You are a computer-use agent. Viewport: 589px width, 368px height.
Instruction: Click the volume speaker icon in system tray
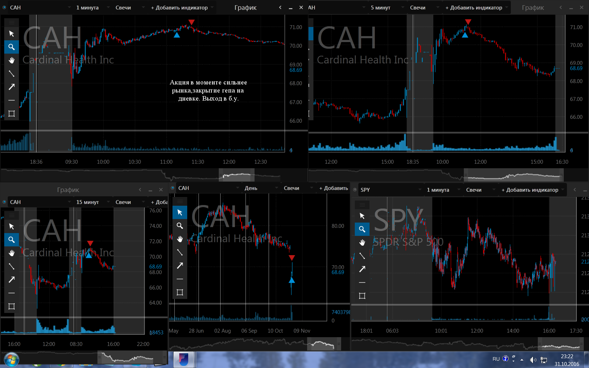click(533, 360)
